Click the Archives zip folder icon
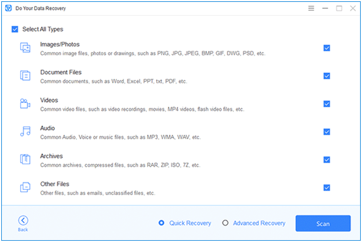Screen dimensions: 362x242 click(25, 159)
